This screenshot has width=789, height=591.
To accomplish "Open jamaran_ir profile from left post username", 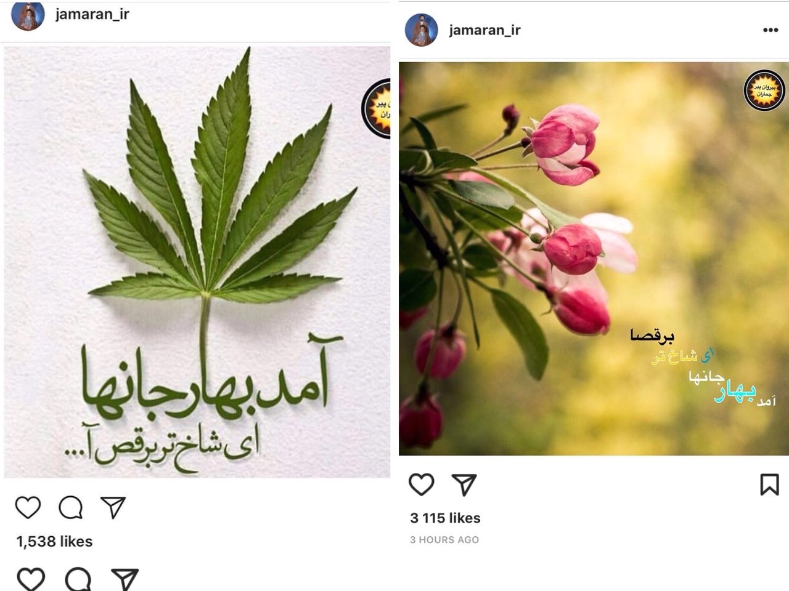I will (92, 14).
